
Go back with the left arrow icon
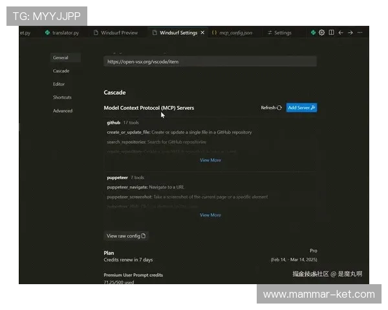click(341, 32)
